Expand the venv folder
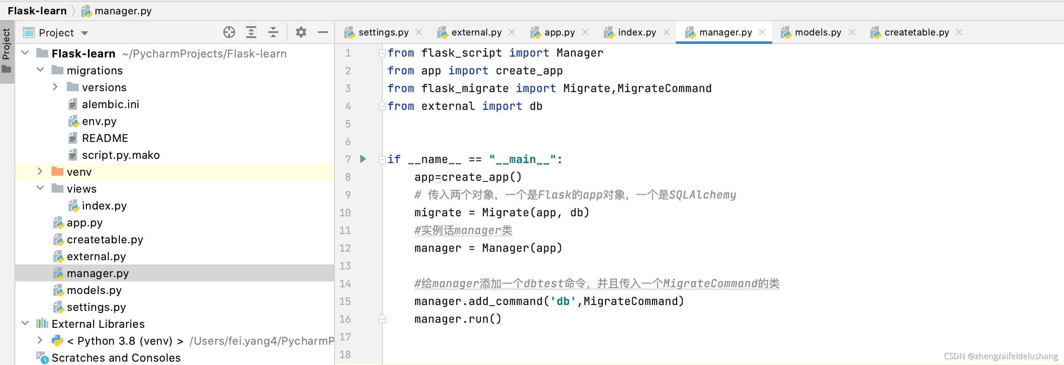The image size is (1064, 365). click(40, 172)
